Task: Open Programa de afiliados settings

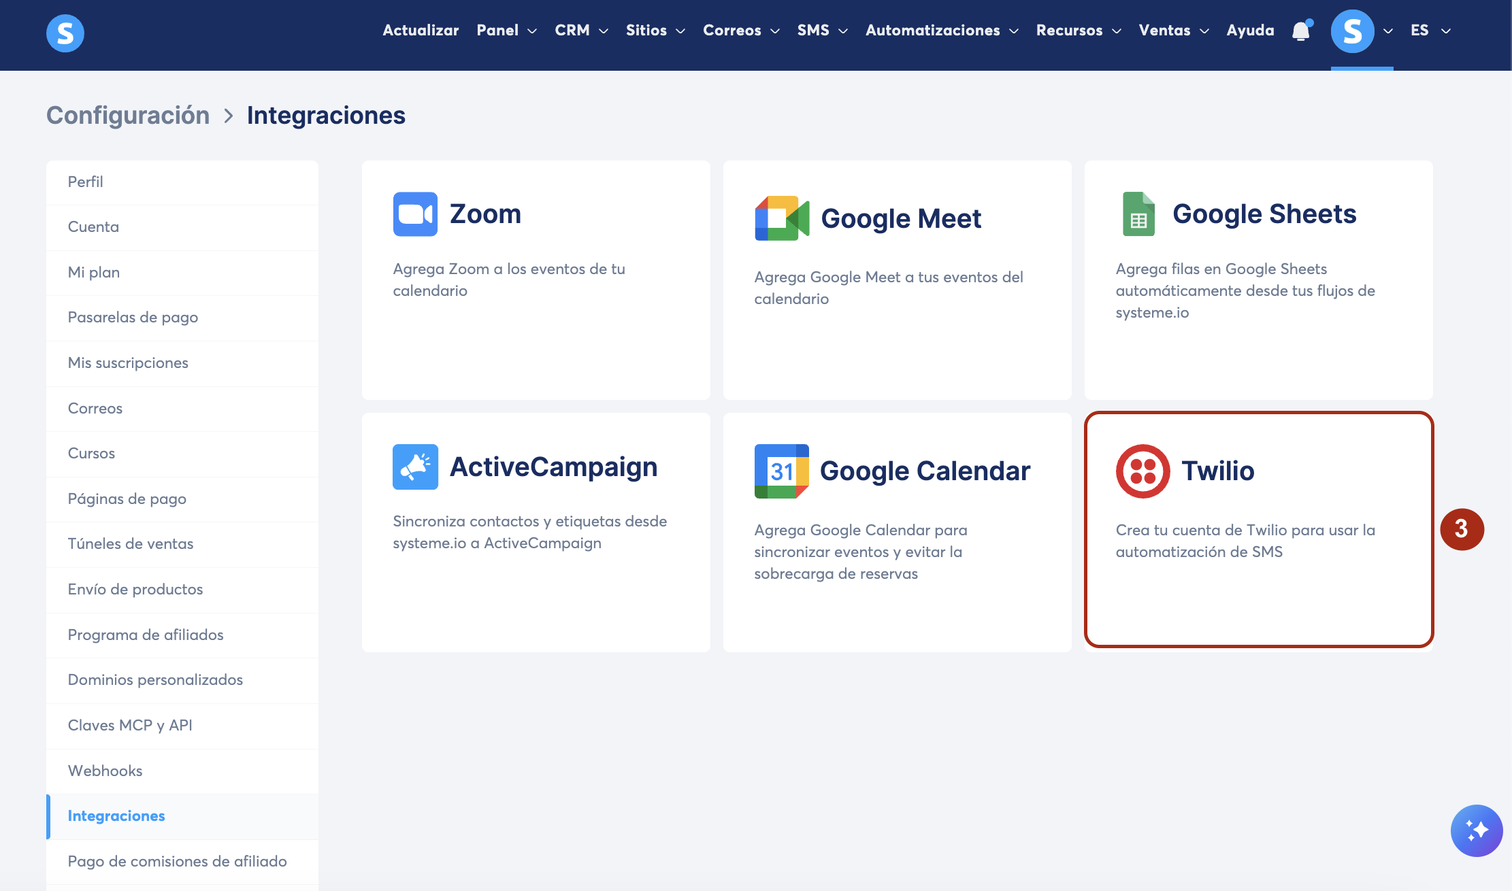Action: pos(182,635)
